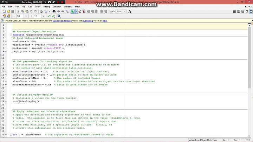Collapse the function fold on line 4
Screen dimensions: 253x142
11,35
